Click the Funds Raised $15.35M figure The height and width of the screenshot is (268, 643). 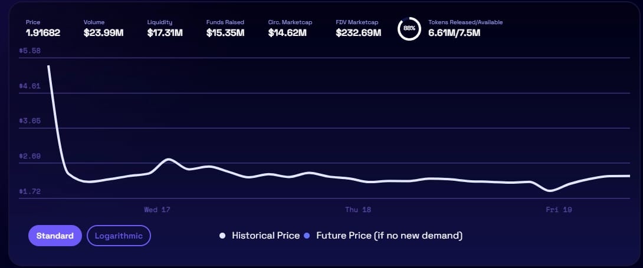(x=225, y=32)
